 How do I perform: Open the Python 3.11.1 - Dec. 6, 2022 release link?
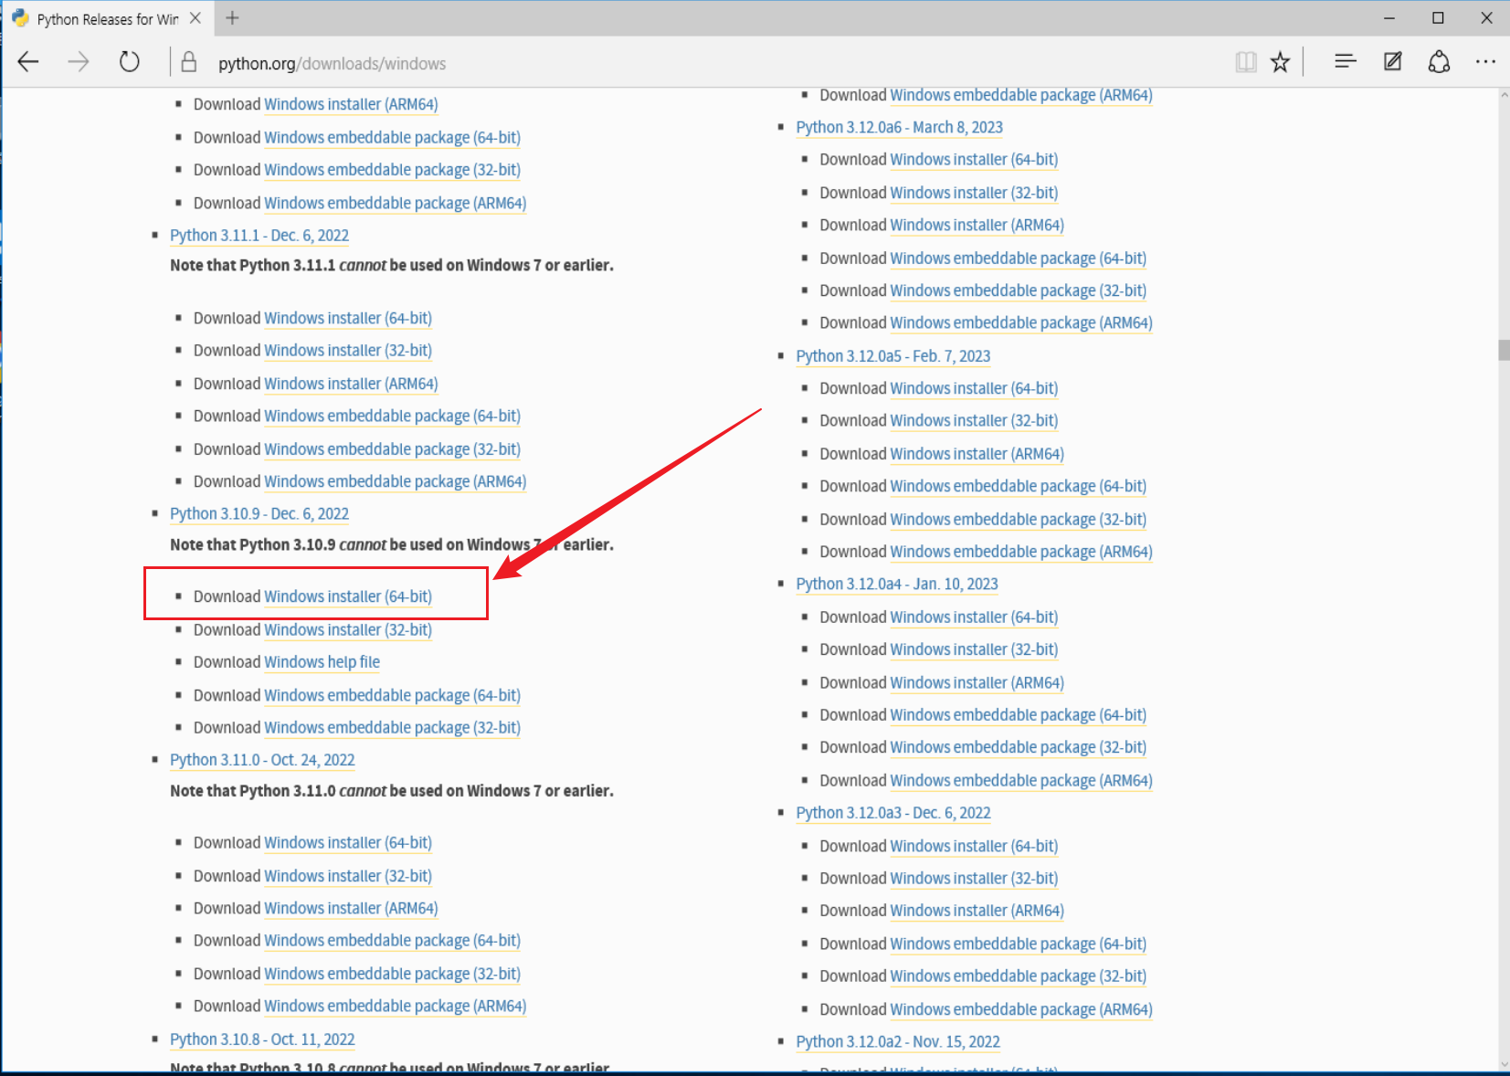[x=259, y=236]
